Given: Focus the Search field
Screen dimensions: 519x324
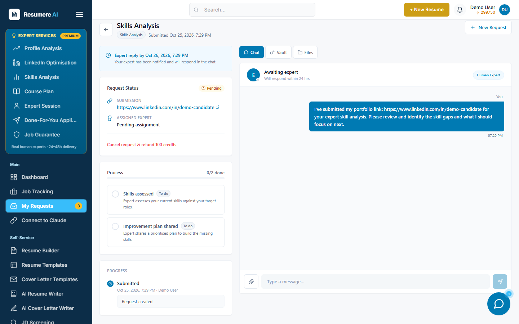Looking at the screenshot, I should tap(252, 10).
